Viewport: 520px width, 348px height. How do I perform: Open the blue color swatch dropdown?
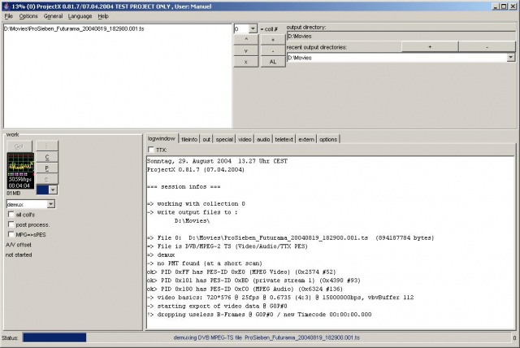click(52, 189)
